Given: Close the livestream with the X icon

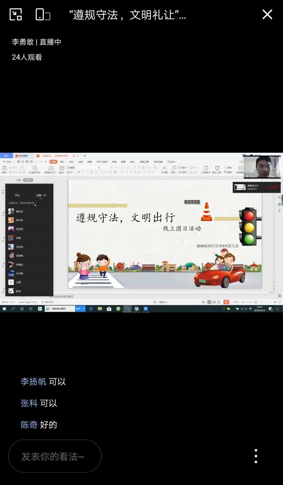Looking at the screenshot, I should tap(267, 14).
